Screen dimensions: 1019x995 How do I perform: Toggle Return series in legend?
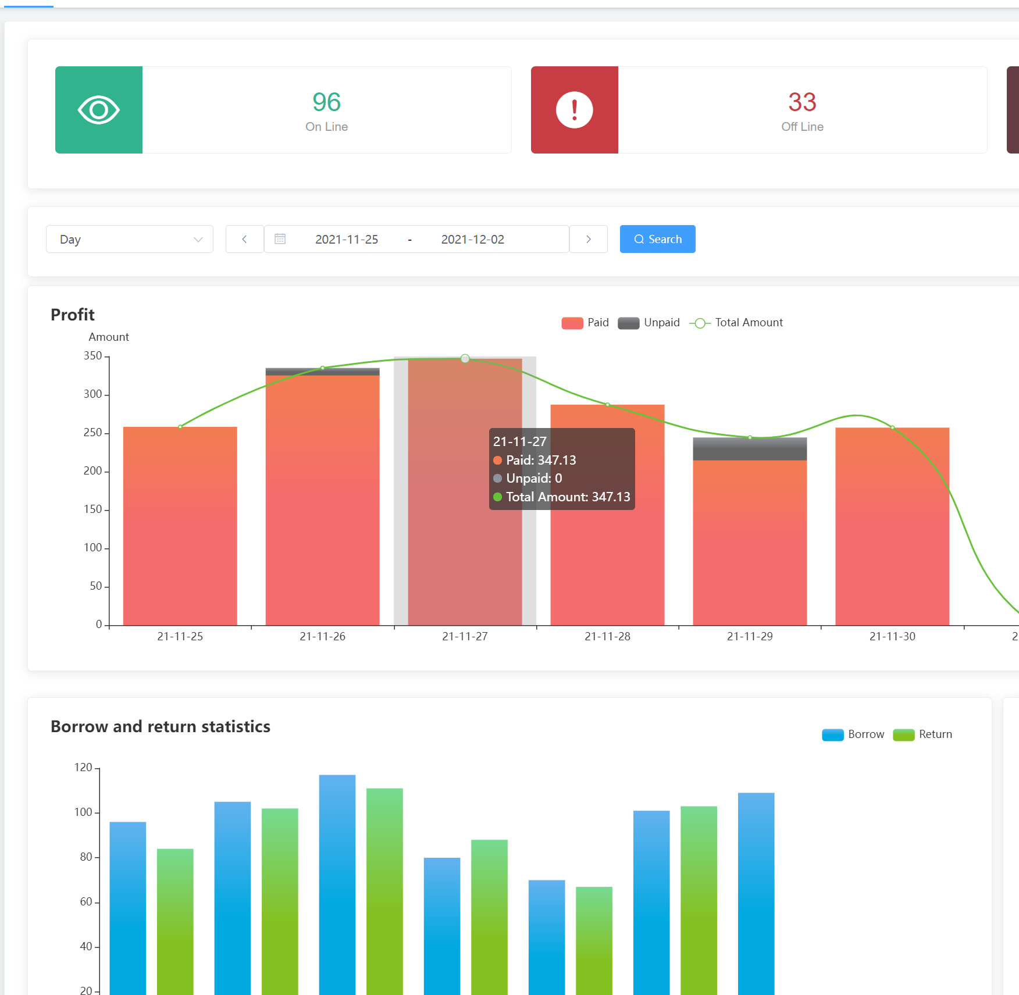pos(922,734)
